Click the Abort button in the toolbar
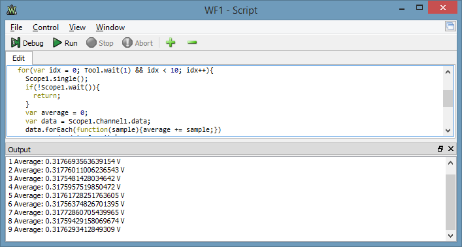Screen dimensions: 462x247 click(x=138, y=43)
